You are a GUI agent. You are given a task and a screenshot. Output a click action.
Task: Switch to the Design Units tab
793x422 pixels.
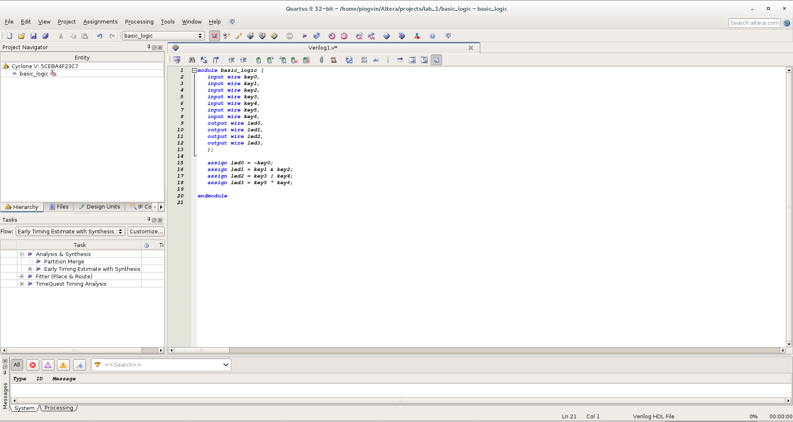[x=99, y=207]
